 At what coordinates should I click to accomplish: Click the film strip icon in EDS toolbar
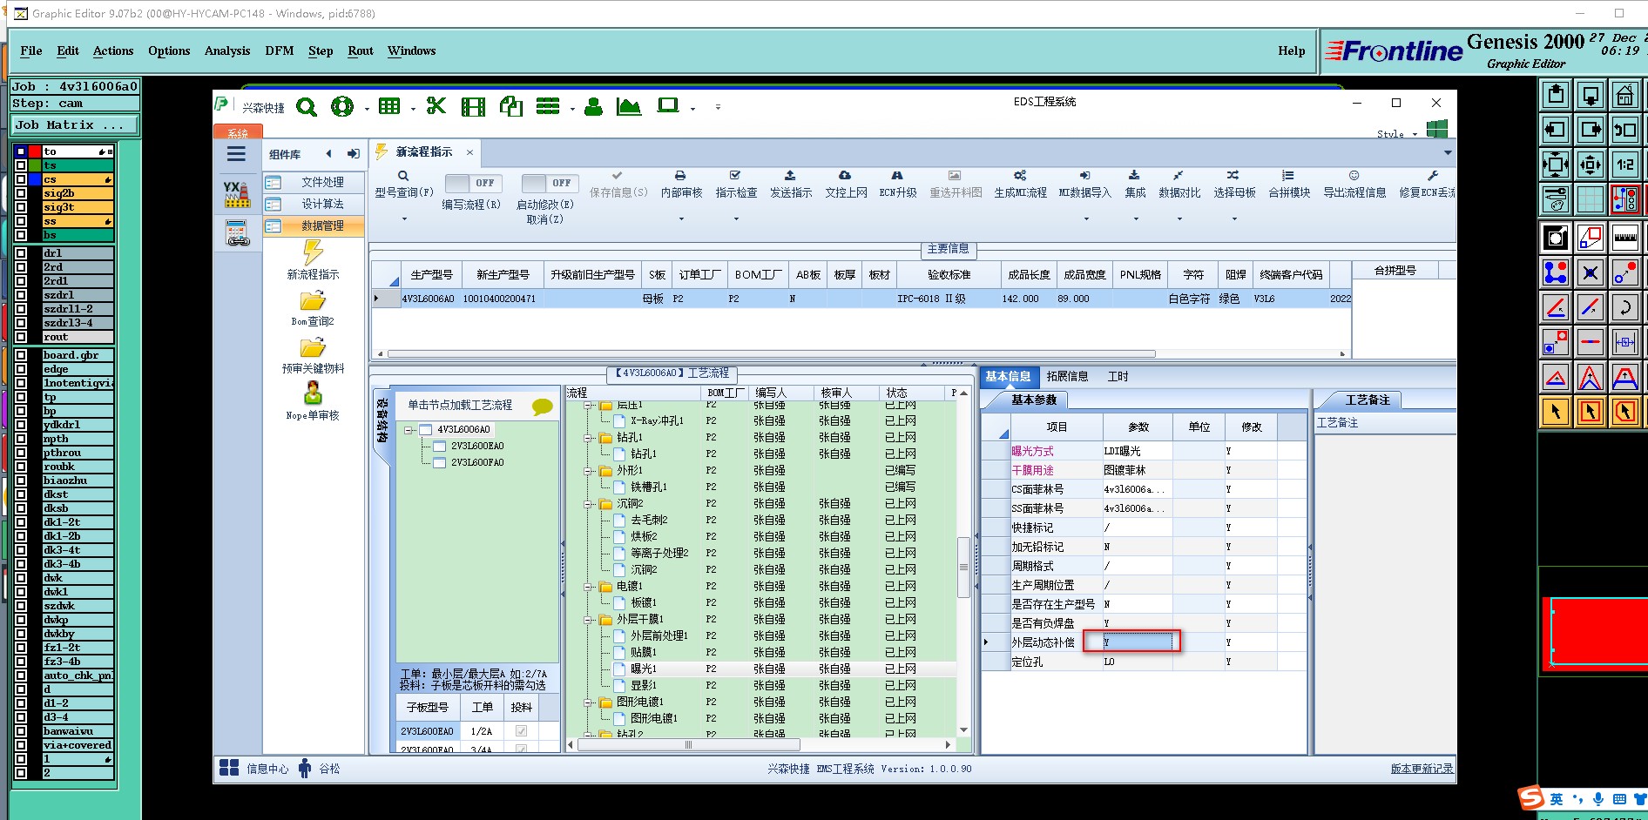pyautogui.click(x=473, y=107)
